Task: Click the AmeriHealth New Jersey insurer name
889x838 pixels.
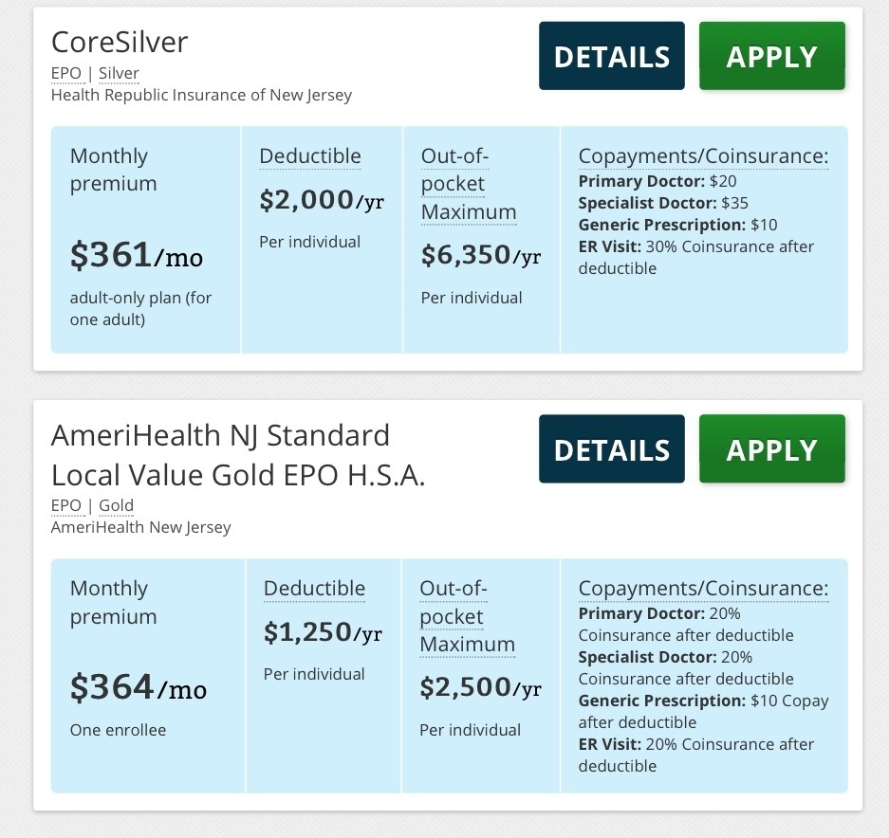Action: [x=140, y=527]
